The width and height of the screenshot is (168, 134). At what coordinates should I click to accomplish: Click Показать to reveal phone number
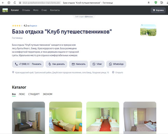pos(37,64)
